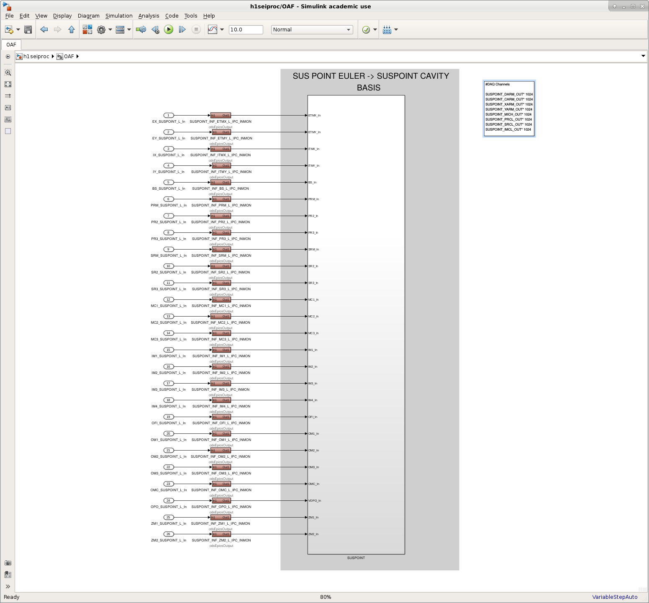Save the model with the floppy disk icon
Viewport: 649px width, 603px height.
pyautogui.click(x=28, y=30)
